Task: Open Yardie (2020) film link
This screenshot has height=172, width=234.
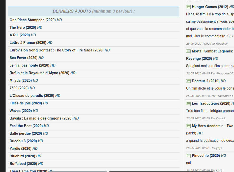Action: click(x=24, y=149)
